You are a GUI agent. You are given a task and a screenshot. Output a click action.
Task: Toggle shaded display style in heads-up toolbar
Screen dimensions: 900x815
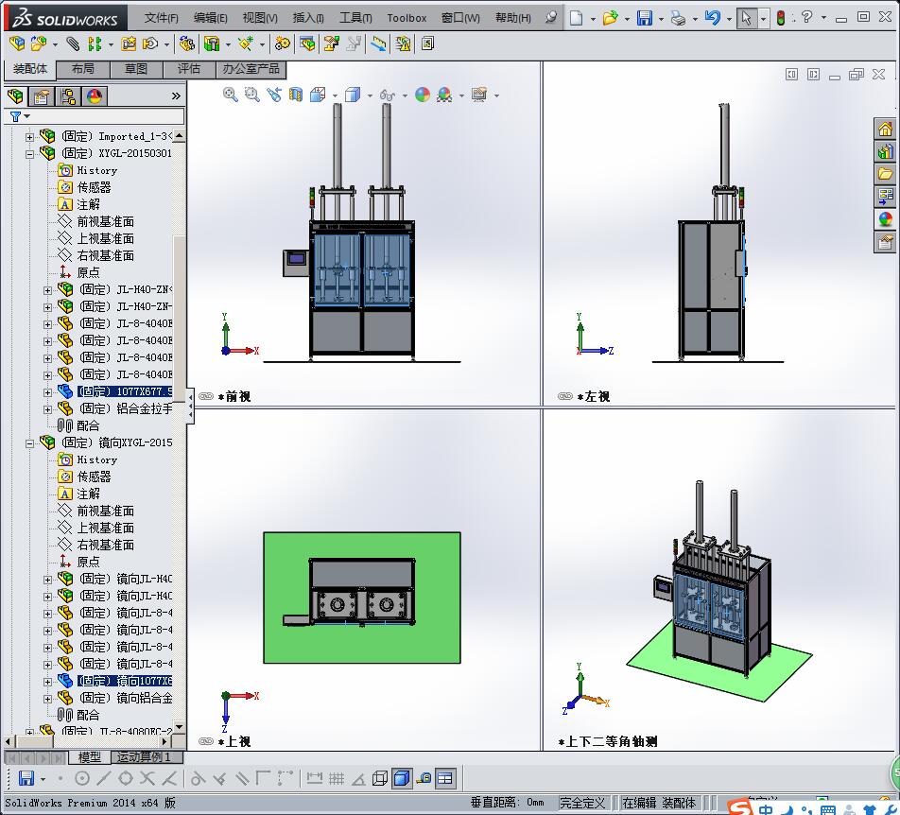point(353,95)
